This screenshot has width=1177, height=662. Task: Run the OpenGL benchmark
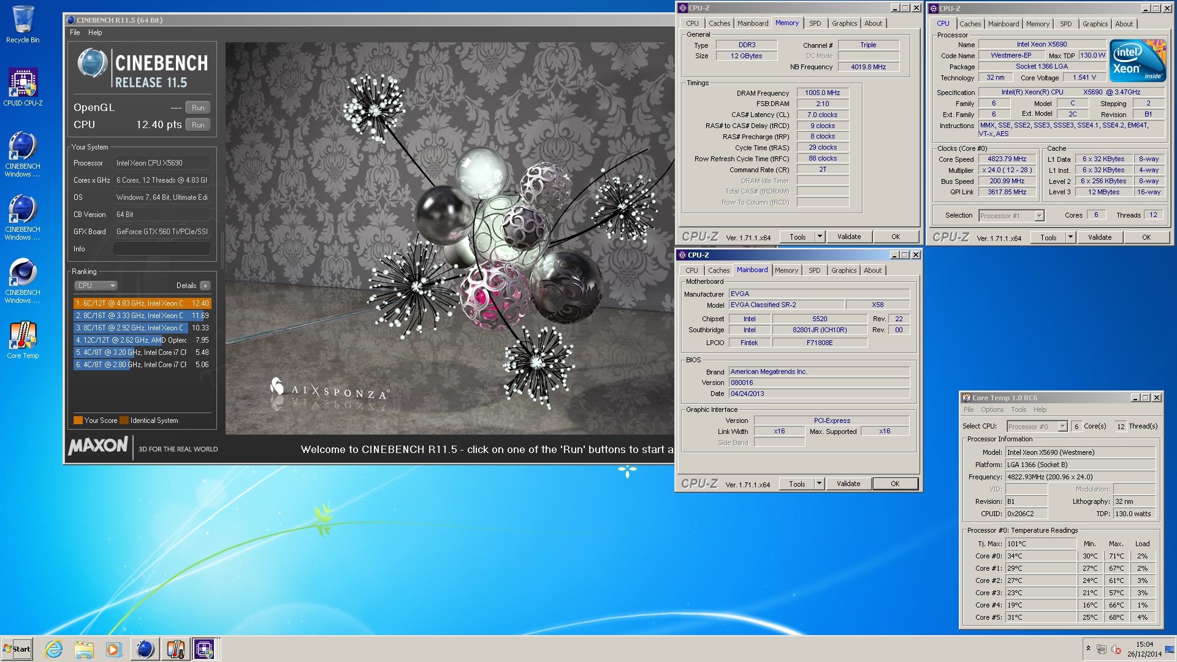coord(198,107)
